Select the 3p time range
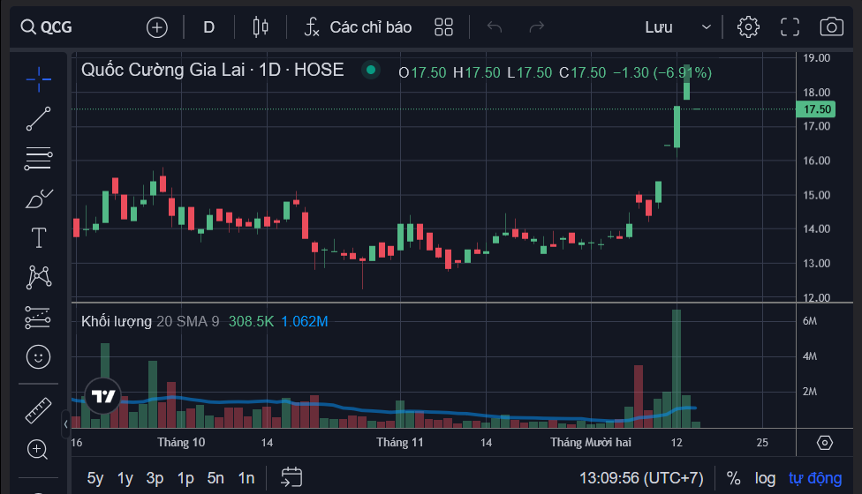This screenshot has height=494, width=862. click(x=155, y=478)
